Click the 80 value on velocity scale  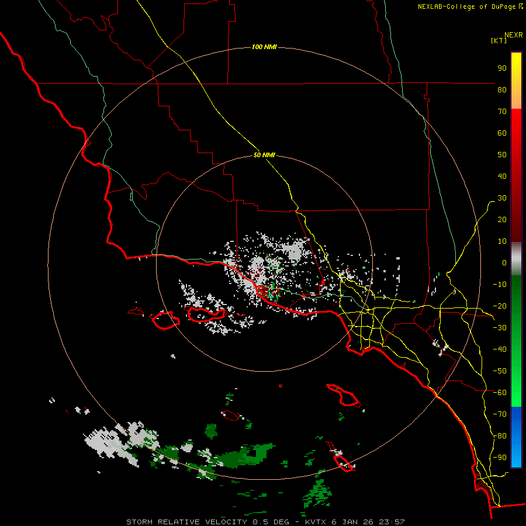click(x=502, y=89)
